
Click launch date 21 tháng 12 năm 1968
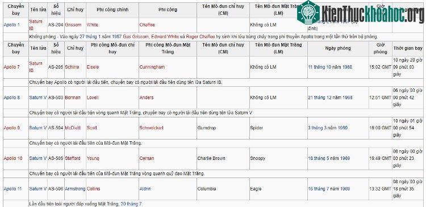[x=330, y=98]
